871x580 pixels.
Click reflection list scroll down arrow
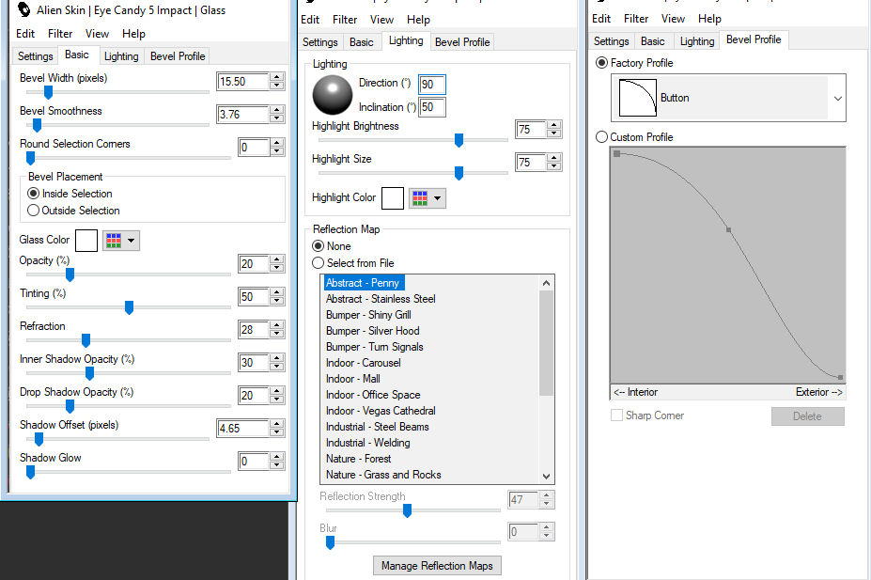tap(546, 476)
